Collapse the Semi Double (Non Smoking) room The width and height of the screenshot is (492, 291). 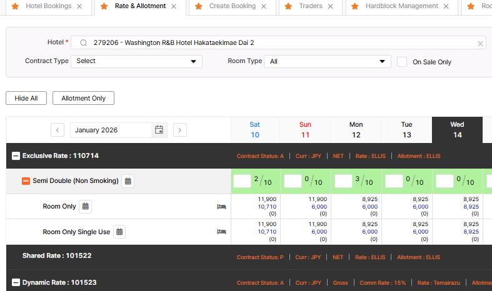pyautogui.click(x=26, y=181)
